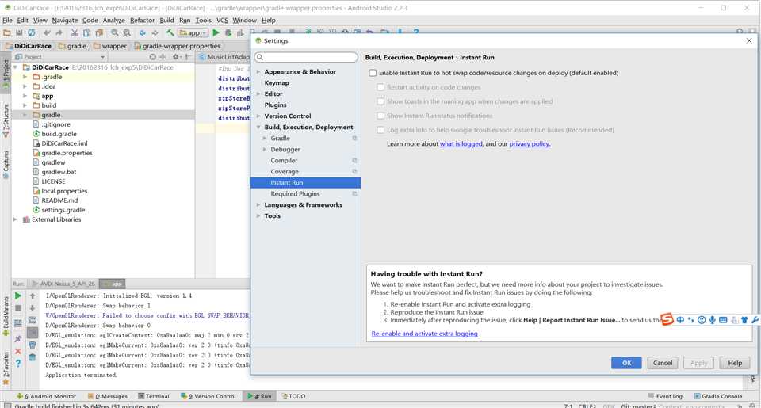The width and height of the screenshot is (761, 408).
Task: Click the Clear All trash icon in Run console
Action: tap(32, 357)
